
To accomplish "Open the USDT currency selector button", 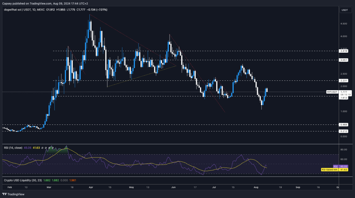I will [345, 10].
